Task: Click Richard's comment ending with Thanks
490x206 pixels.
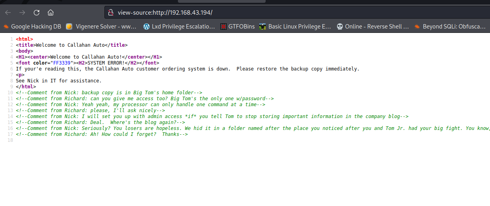Action: point(102,134)
